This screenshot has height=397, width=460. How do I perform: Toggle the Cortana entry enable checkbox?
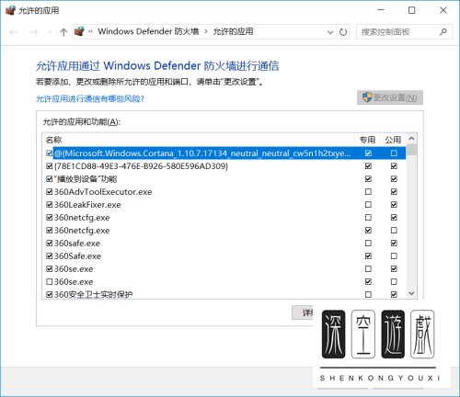click(x=49, y=153)
